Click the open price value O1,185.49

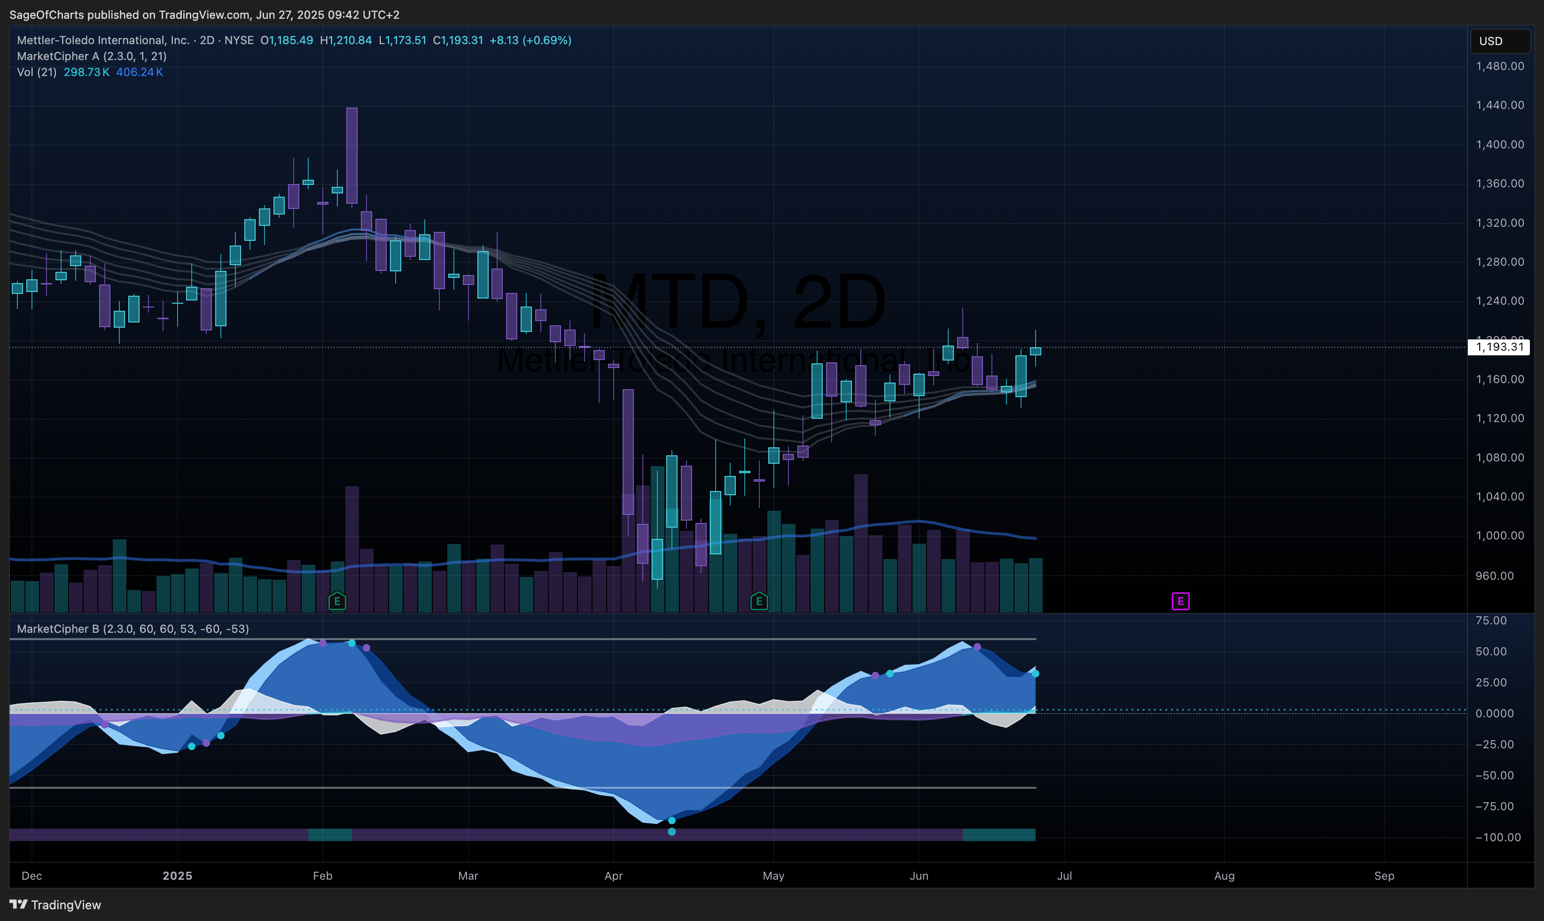pyautogui.click(x=287, y=40)
